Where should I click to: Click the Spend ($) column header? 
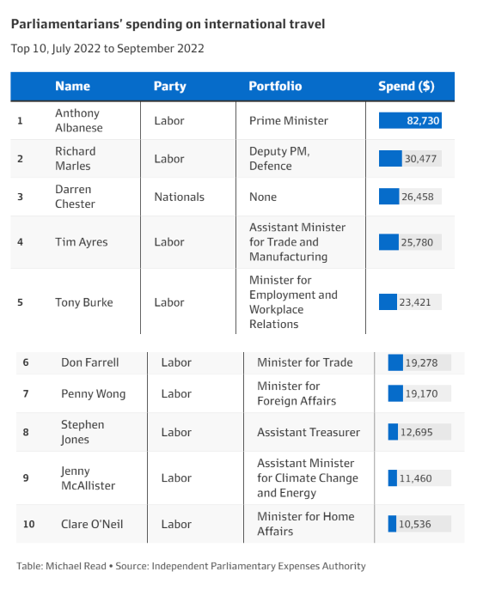pos(407,86)
